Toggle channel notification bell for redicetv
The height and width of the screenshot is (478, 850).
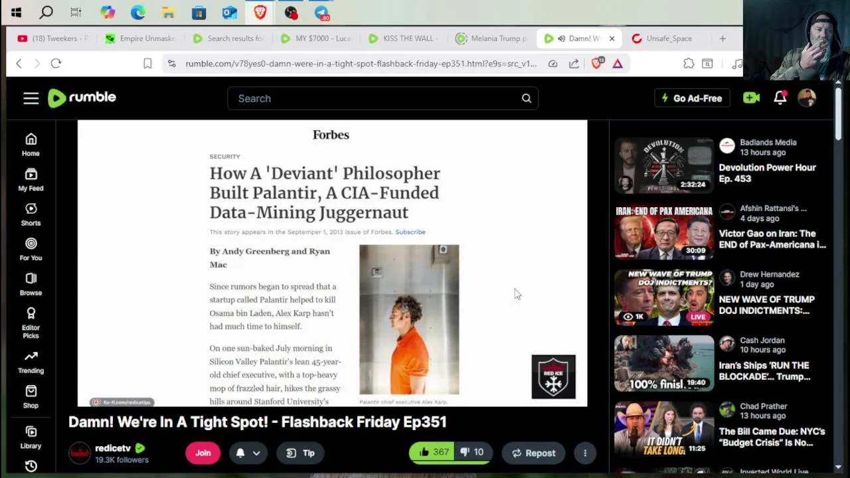[240, 453]
